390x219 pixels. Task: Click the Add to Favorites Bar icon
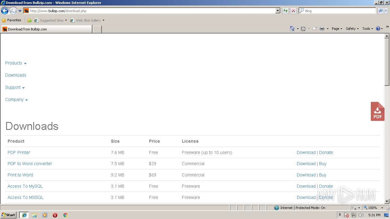[x=29, y=20]
